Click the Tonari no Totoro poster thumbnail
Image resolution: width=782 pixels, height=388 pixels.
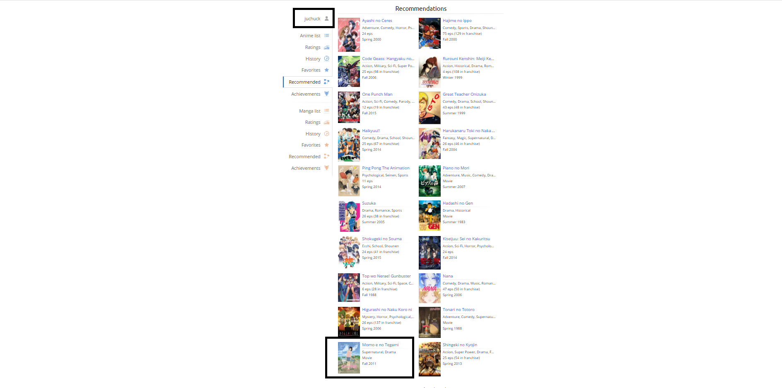point(430,323)
